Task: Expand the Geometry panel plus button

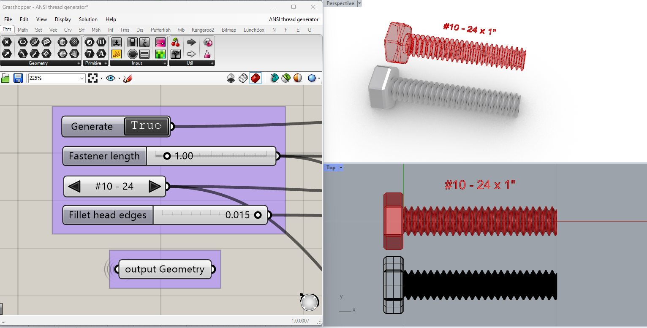Action: pyautogui.click(x=79, y=63)
